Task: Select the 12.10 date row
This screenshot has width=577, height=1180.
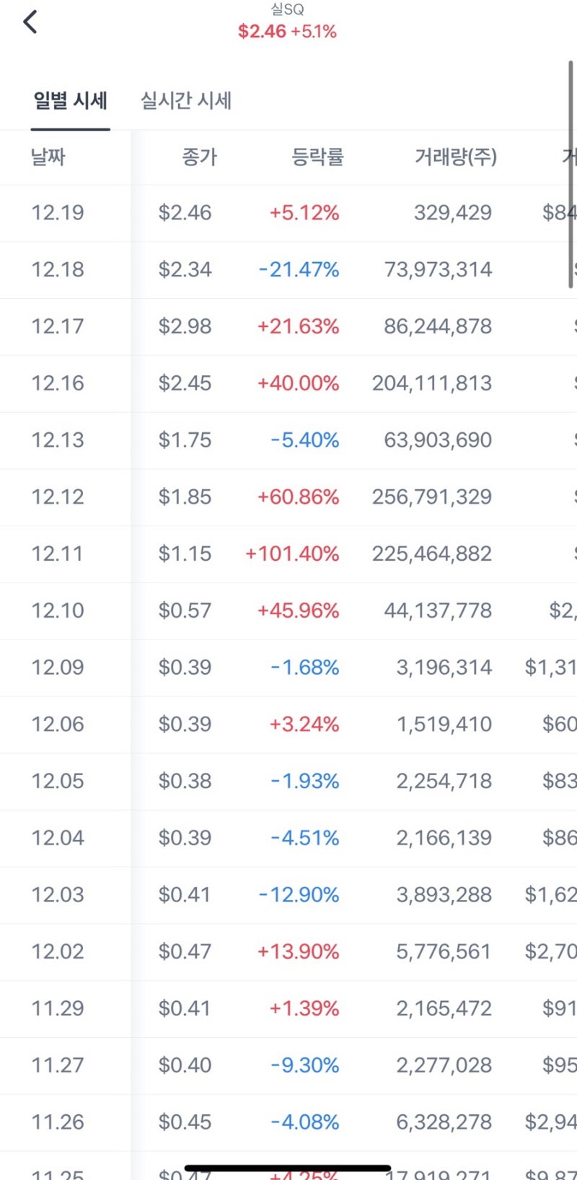Action: 58,611
